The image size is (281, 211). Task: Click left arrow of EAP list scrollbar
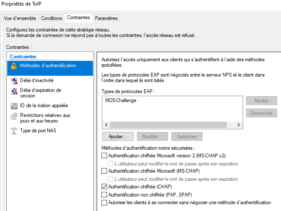106,125
